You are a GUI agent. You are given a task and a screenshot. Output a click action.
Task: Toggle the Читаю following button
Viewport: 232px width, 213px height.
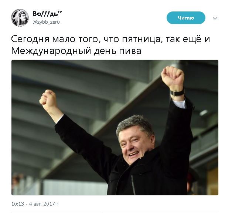pos(186,18)
